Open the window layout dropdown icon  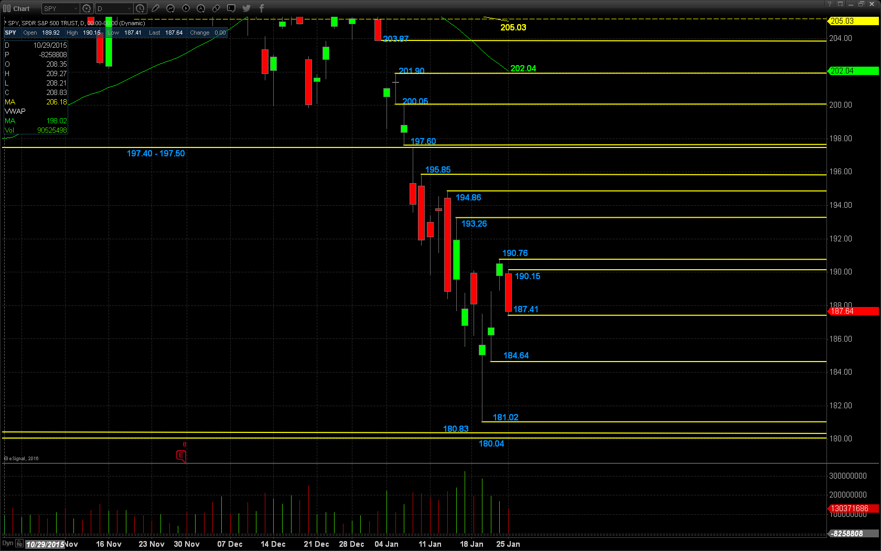[x=840, y=4]
